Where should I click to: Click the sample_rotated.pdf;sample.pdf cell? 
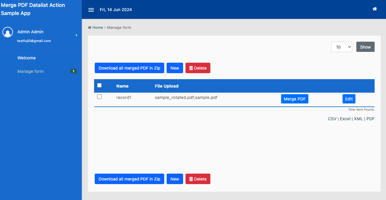click(x=186, y=97)
